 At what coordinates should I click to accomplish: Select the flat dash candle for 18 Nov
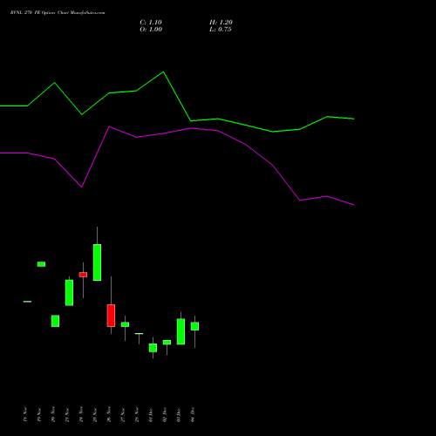click(x=27, y=302)
